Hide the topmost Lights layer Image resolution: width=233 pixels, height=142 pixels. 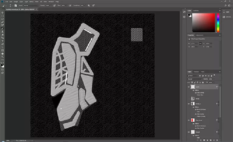[189, 87]
